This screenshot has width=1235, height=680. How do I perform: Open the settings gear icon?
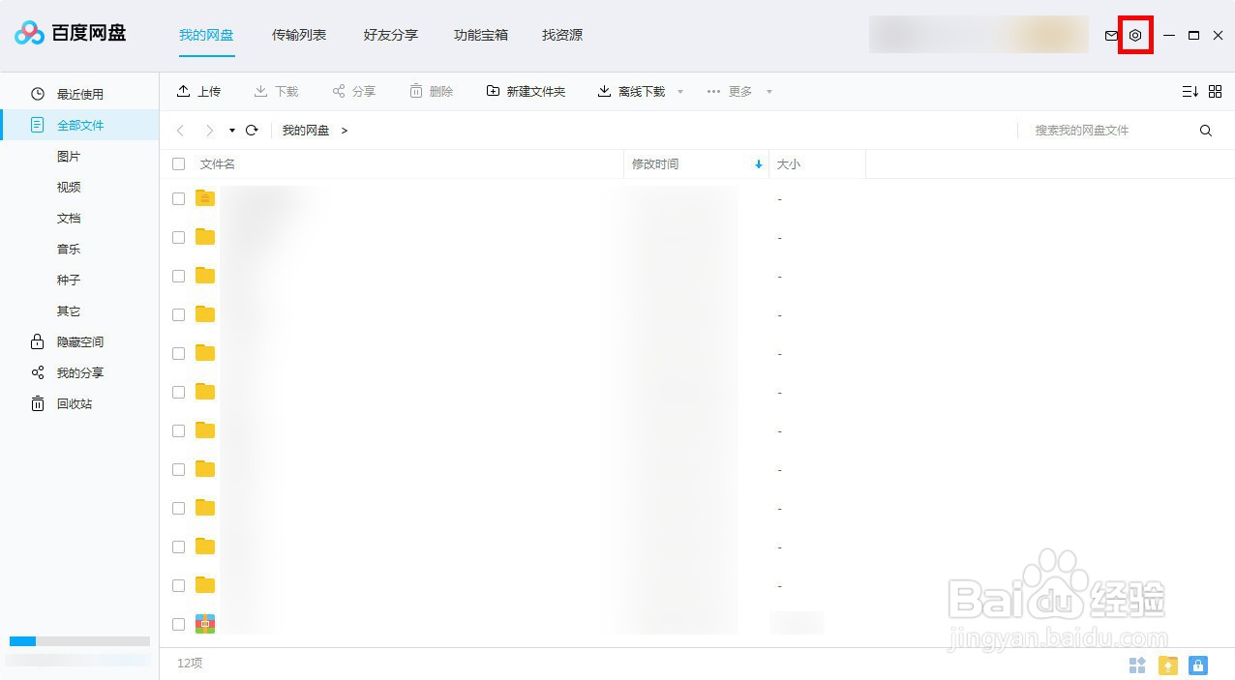(1134, 35)
